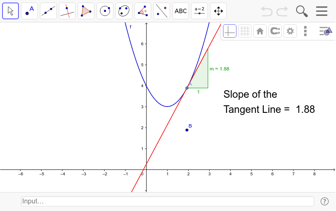Select the Reflect about Line tool
This screenshot has width=336, height=211.
162,11
